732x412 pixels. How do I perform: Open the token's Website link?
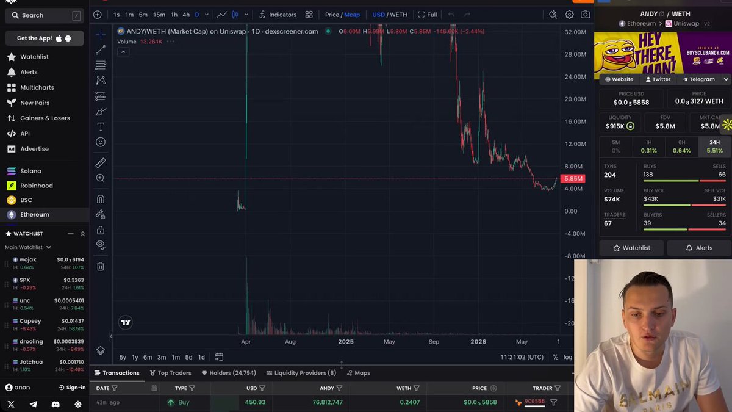(619, 79)
